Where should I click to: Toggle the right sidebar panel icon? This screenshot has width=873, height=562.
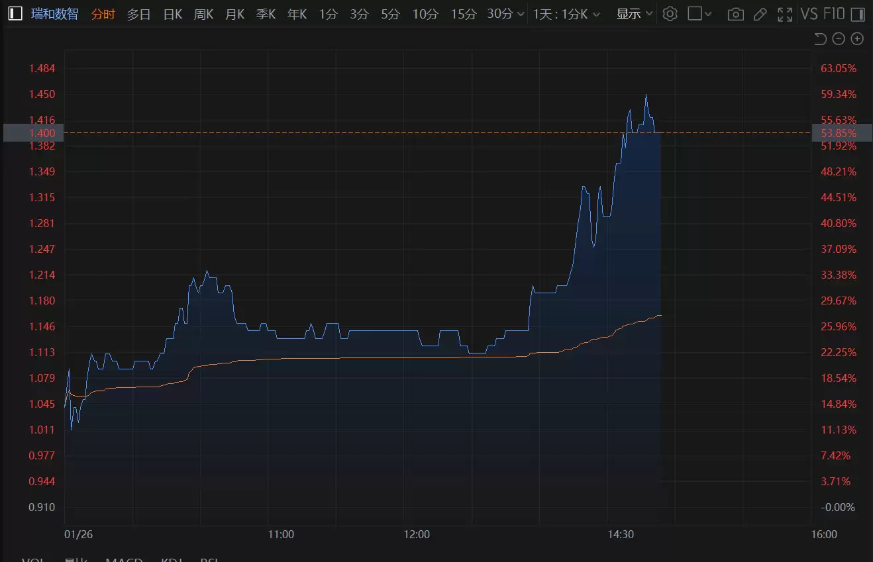pos(859,14)
